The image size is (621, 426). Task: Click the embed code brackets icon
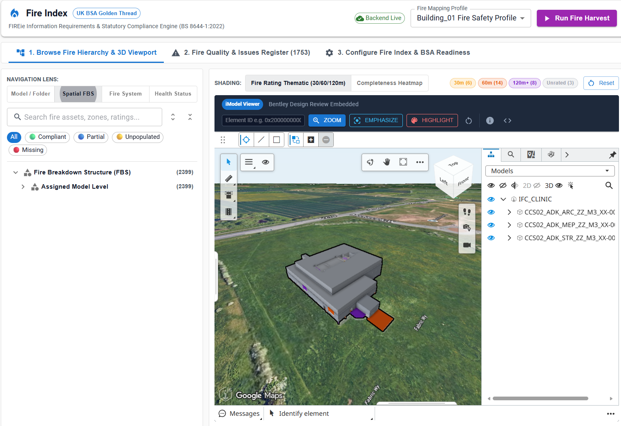point(507,120)
